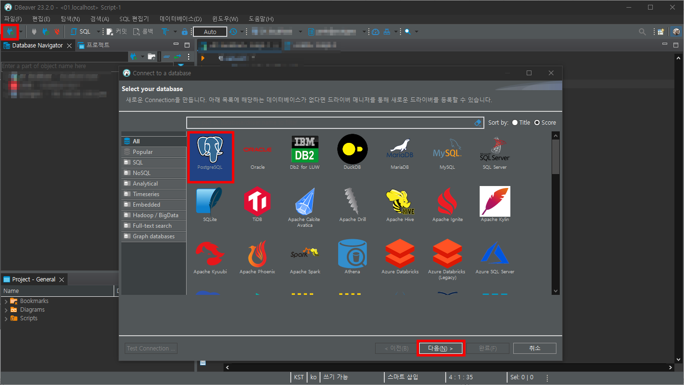Click the gray Connect plug icon in toolbar
Screen dimensions: 684x385
pos(34,32)
